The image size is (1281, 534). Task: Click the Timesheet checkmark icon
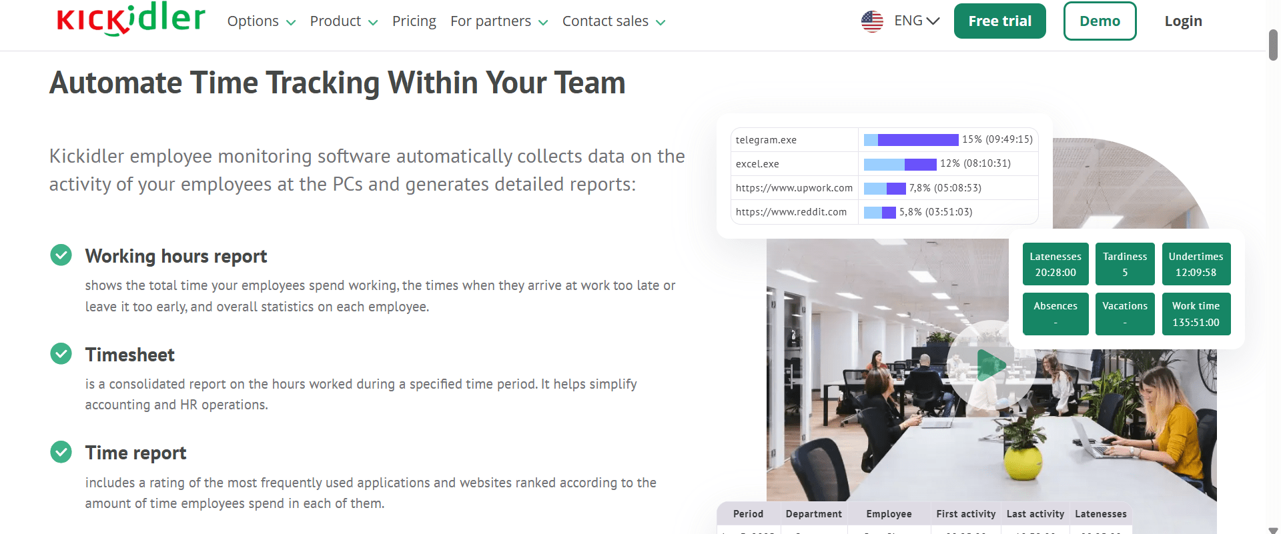[61, 353]
